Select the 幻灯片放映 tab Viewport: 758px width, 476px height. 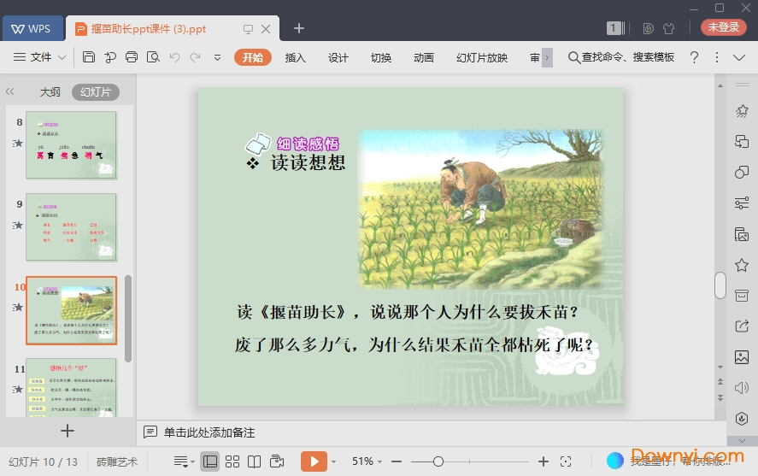tap(482, 57)
